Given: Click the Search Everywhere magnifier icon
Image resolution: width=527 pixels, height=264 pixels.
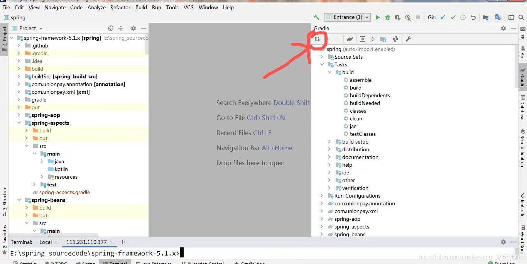Looking at the screenshot, I should 521,17.
